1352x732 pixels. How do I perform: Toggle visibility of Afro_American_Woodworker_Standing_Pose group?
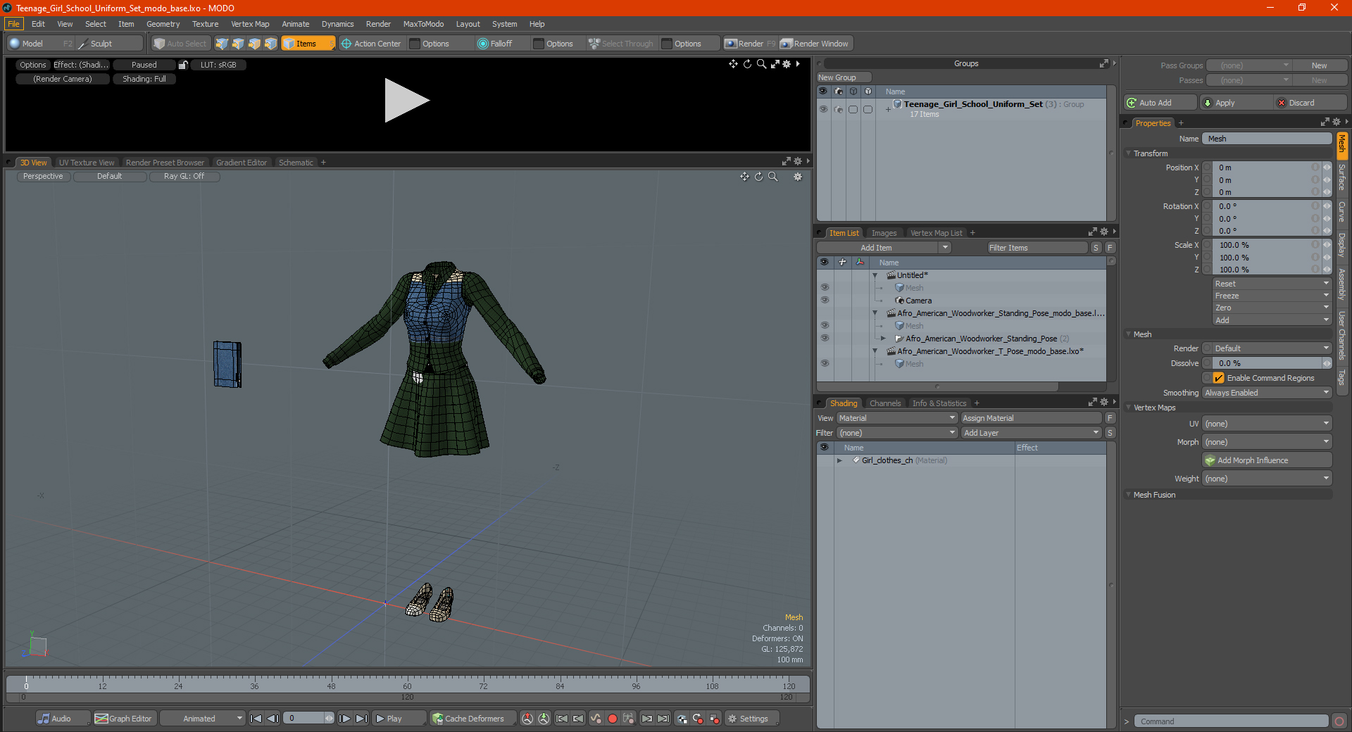(x=824, y=339)
